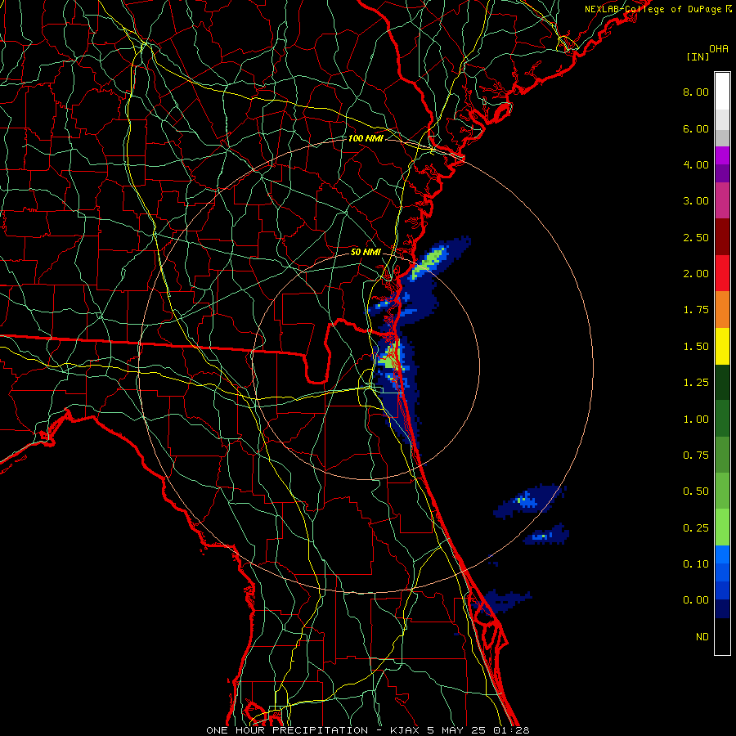The image size is (736, 736).
Task: Pick the light blue legend swatch near 0.10
Action: 722,554
